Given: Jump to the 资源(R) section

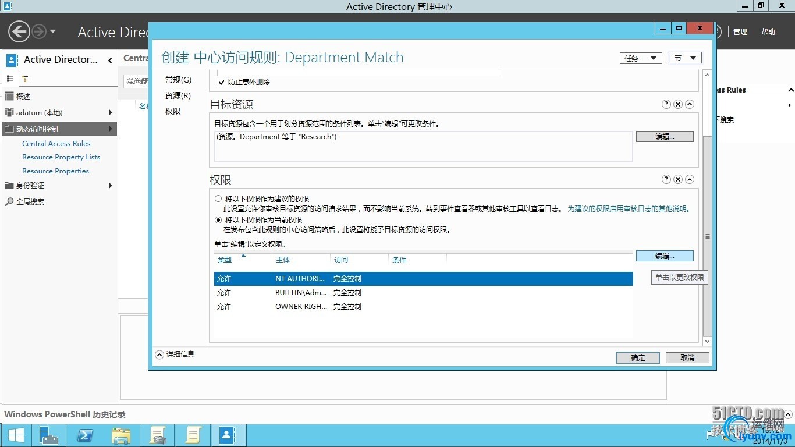Looking at the screenshot, I should pyautogui.click(x=178, y=95).
